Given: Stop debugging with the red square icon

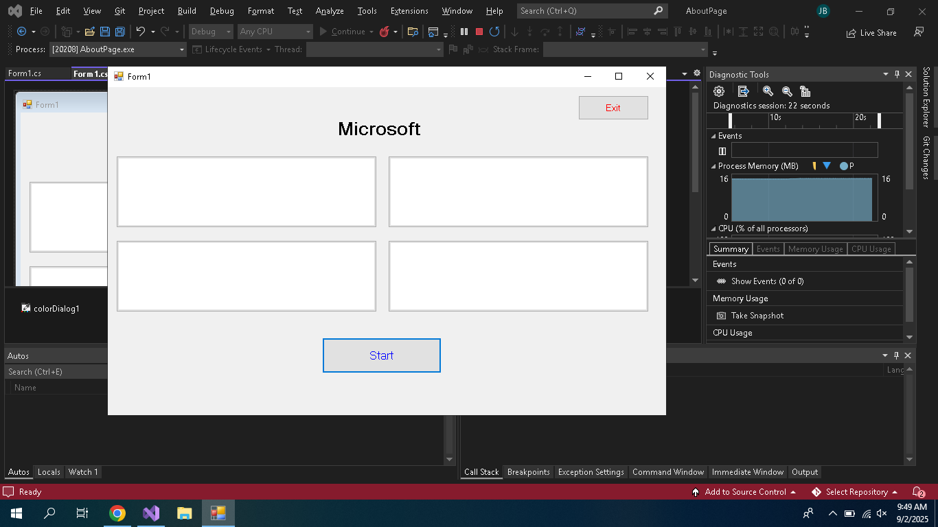Looking at the screenshot, I should (x=479, y=32).
